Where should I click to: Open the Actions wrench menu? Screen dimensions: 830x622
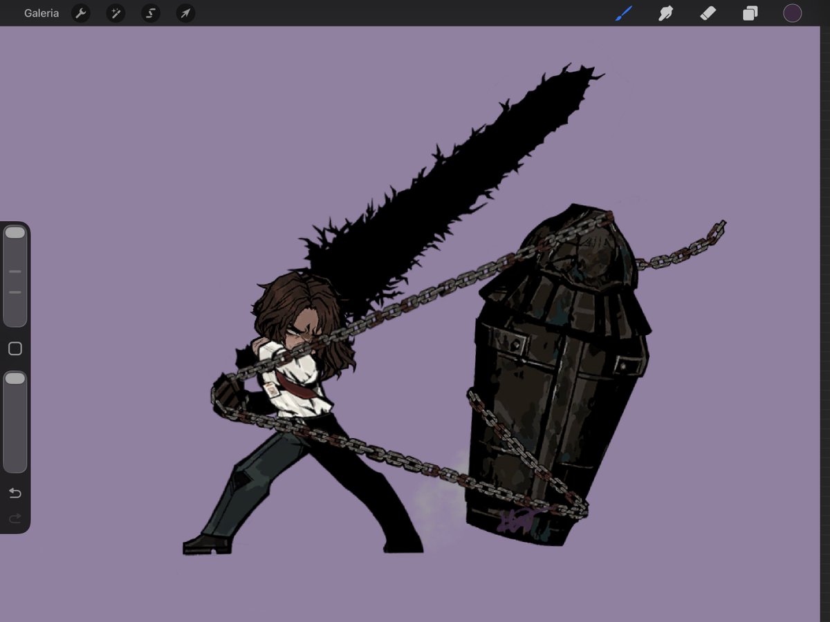[81, 13]
